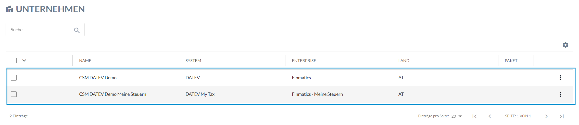Jump to last page icon
This screenshot has height=125, width=579.
coord(562,116)
